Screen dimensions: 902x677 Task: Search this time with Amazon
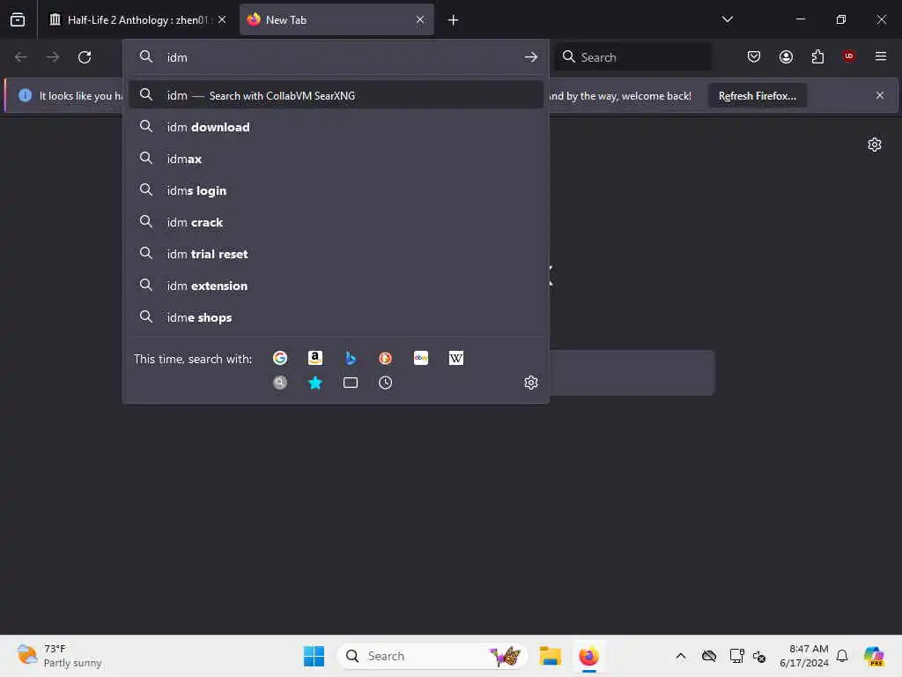314,358
